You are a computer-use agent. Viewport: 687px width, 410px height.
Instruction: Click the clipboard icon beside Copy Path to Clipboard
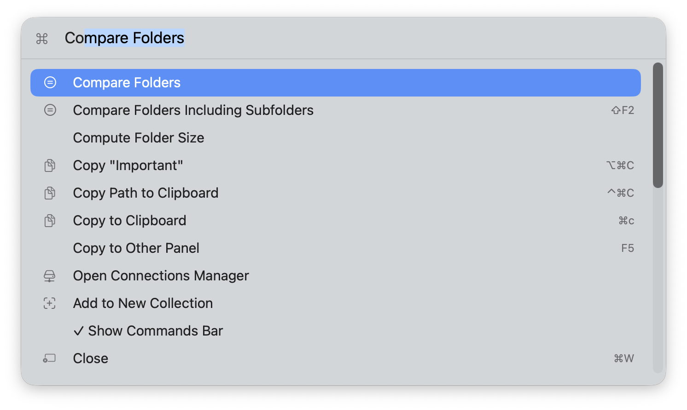[49, 193]
